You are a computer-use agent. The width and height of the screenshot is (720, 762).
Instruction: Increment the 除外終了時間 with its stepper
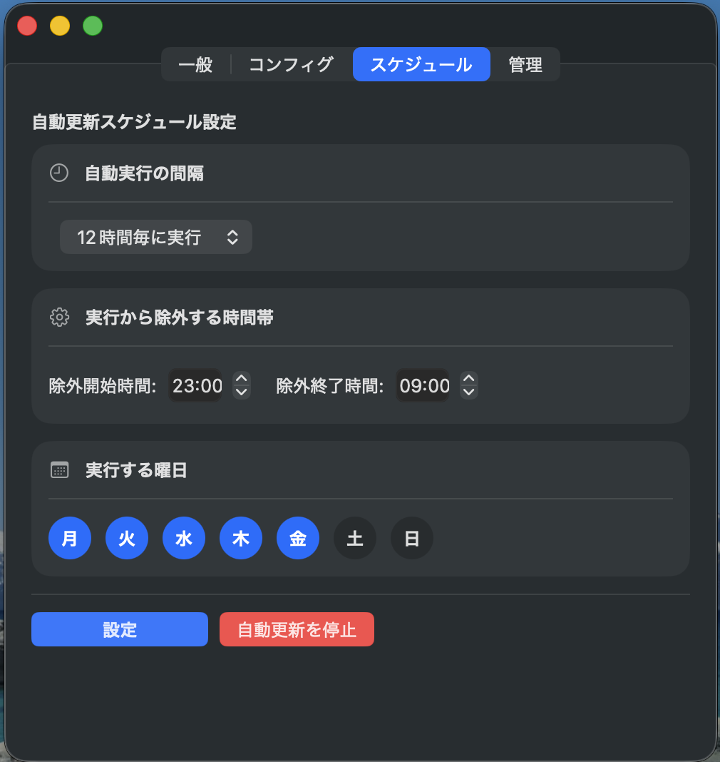pyautogui.click(x=469, y=380)
